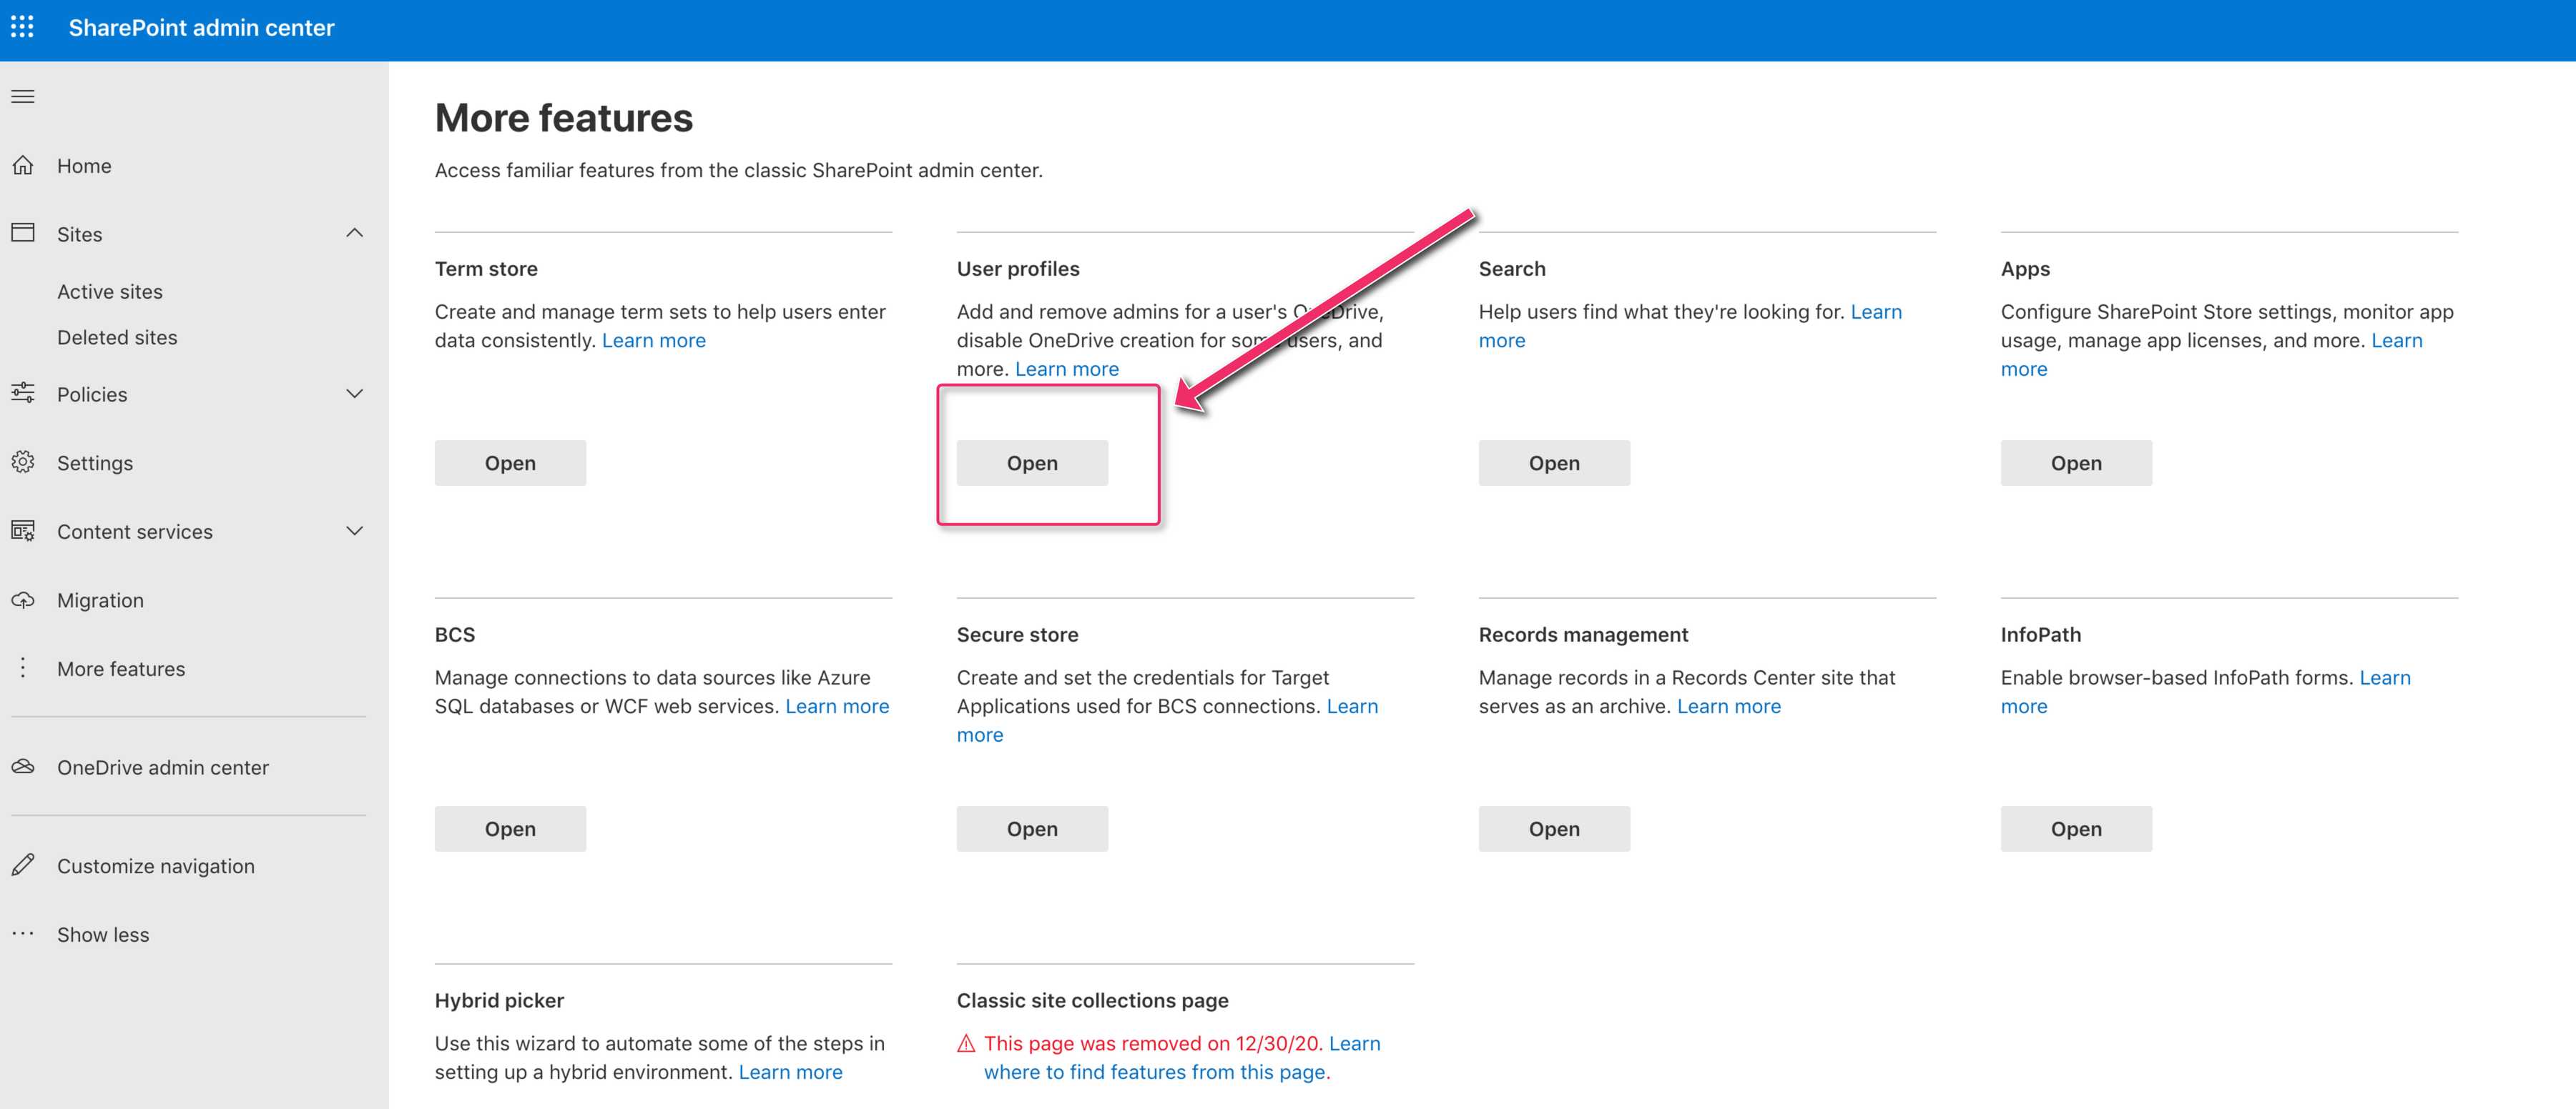
Task: Click the Content services icon
Action: [x=23, y=530]
